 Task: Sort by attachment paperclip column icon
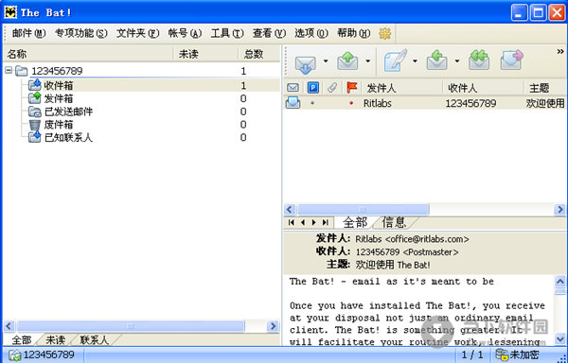point(332,88)
